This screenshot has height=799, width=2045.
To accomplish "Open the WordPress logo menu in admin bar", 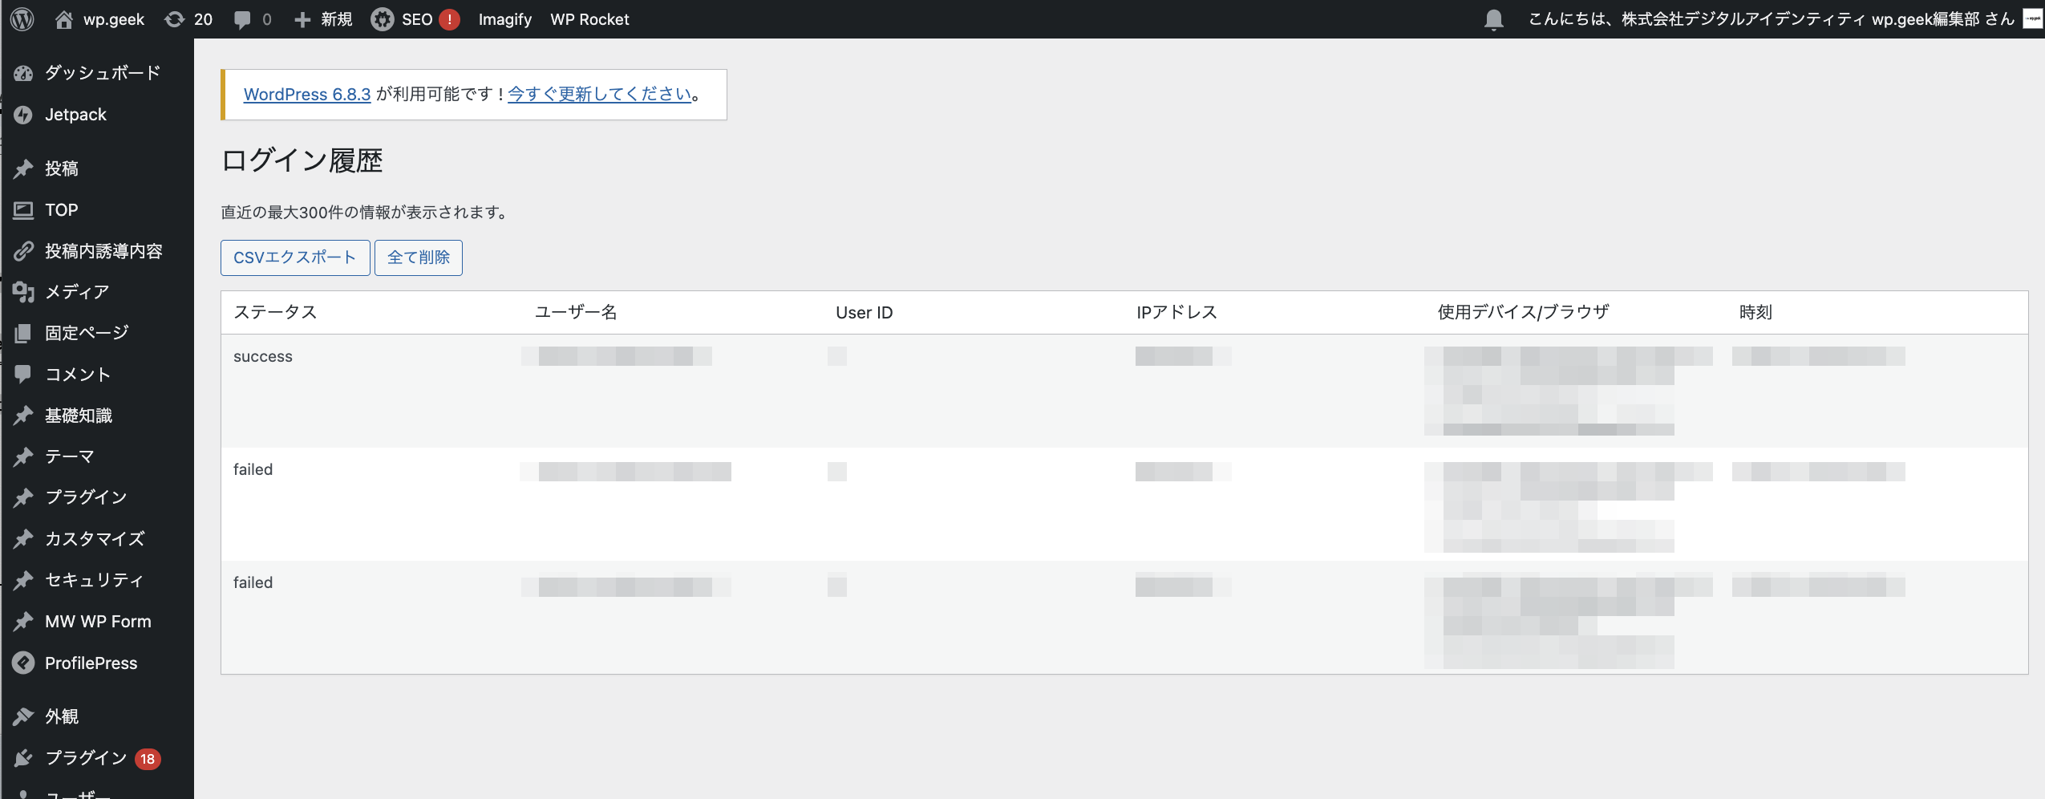I will point(22,18).
